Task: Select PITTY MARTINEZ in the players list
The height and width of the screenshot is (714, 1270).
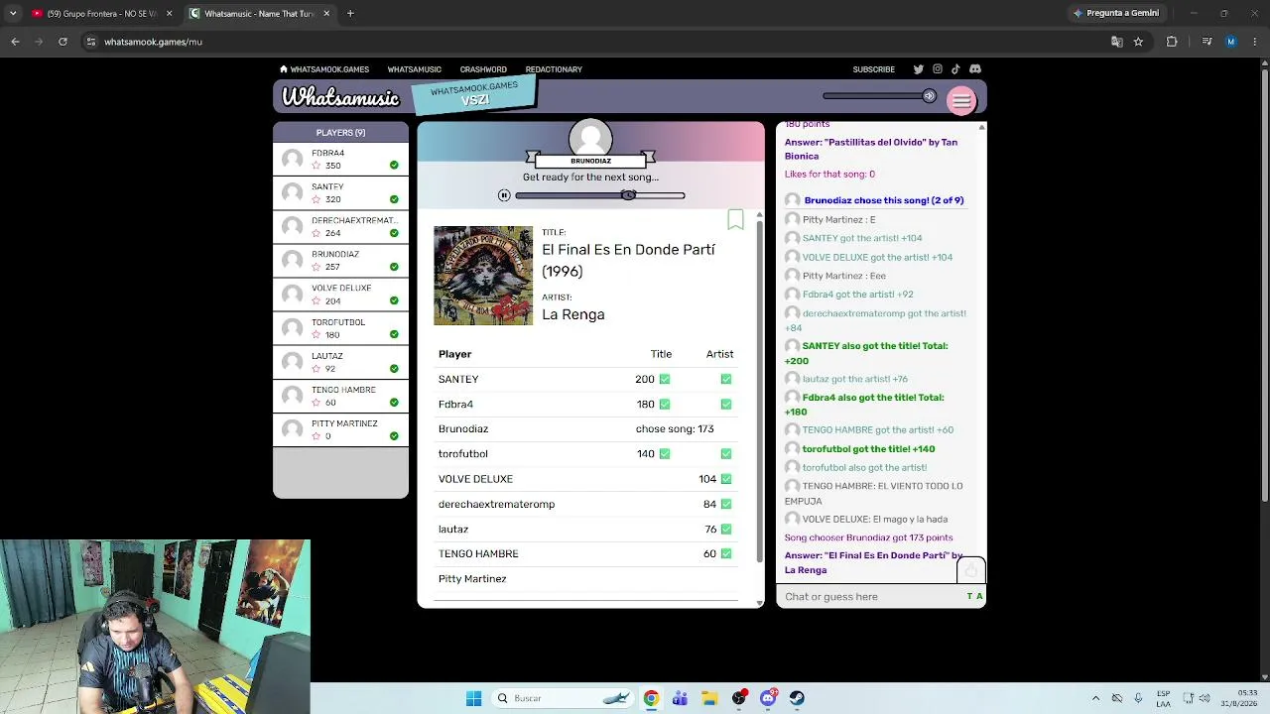Action: pyautogui.click(x=340, y=429)
